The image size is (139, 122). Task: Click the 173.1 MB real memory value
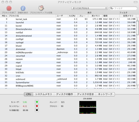tap(97, 19)
